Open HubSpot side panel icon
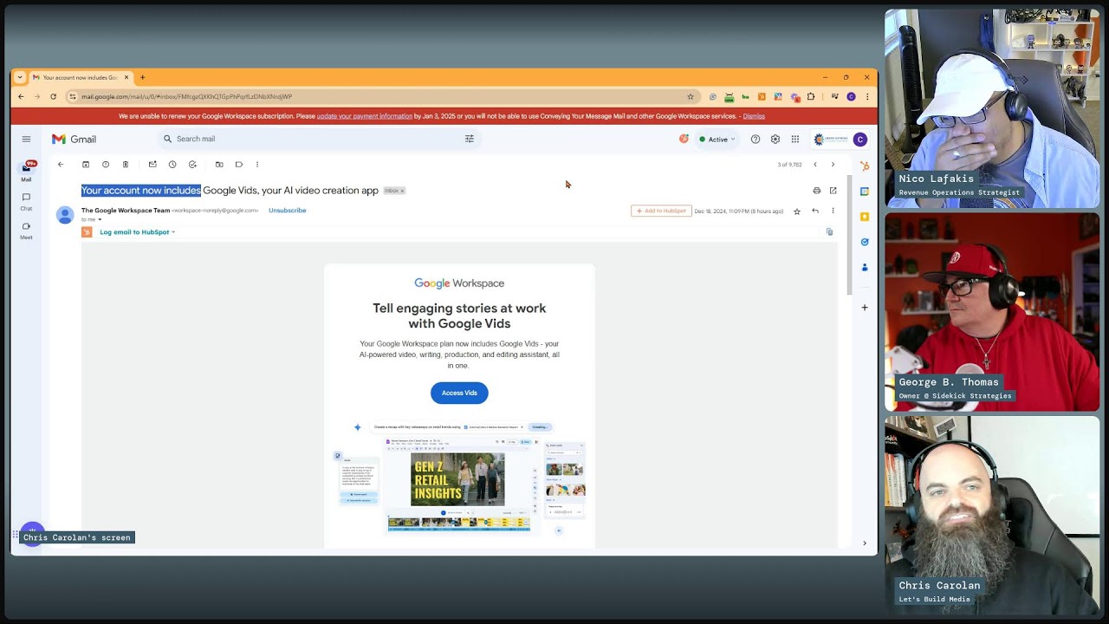The image size is (1109, 624). [865, 166]
